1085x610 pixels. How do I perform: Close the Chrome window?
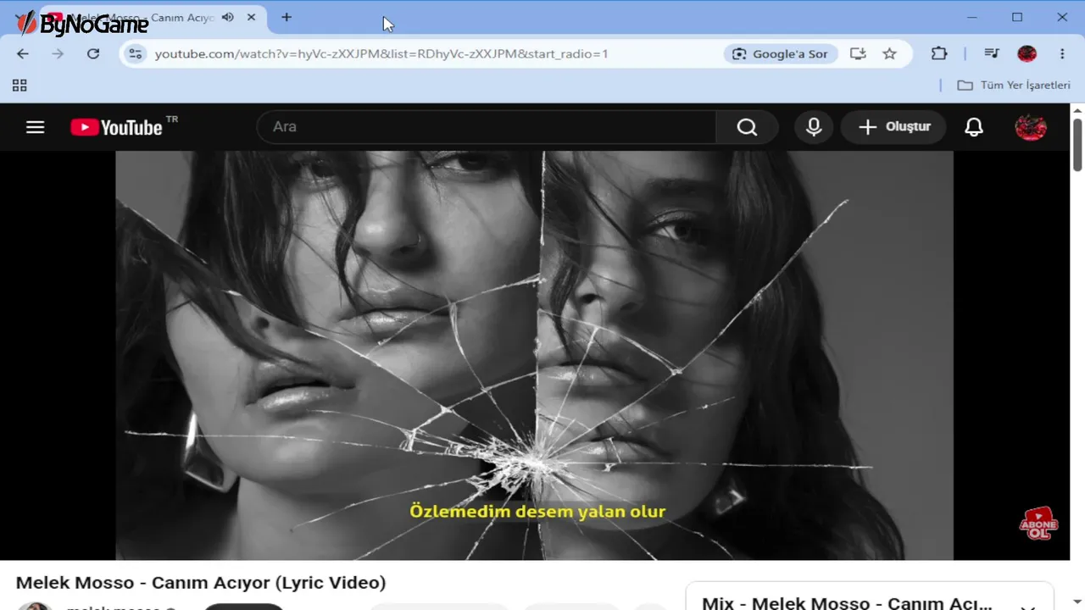click(1062, 17)
